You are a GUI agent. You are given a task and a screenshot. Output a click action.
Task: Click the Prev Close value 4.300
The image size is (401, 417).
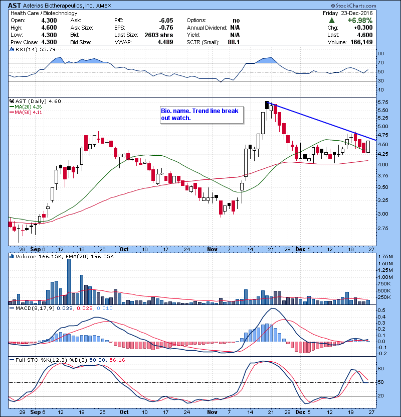point(49,42)
